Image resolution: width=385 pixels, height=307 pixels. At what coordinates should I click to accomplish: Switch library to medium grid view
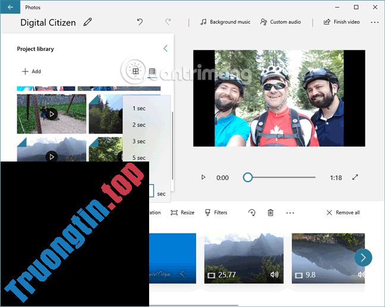135,71
